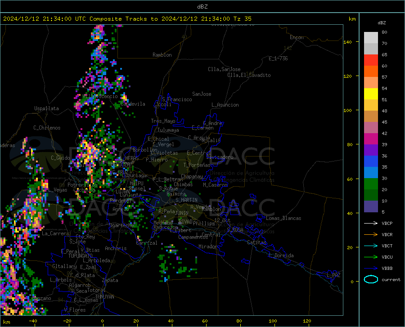Click the 80 value on the dBZ scale
Screen dimensions: 405x327
(x=384, y=32)
